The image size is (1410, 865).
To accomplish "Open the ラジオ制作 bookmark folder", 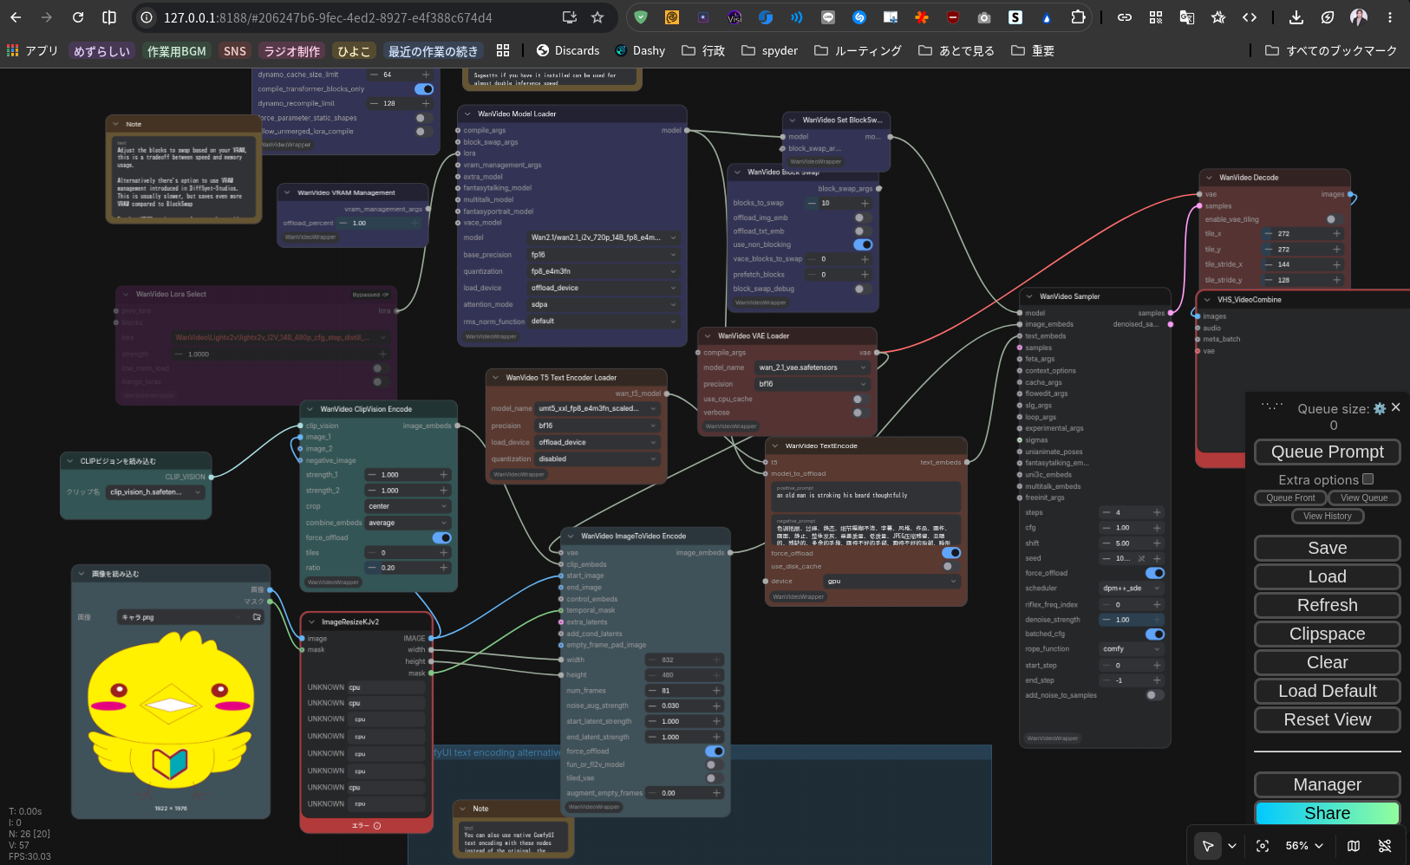I will point(291,51).
